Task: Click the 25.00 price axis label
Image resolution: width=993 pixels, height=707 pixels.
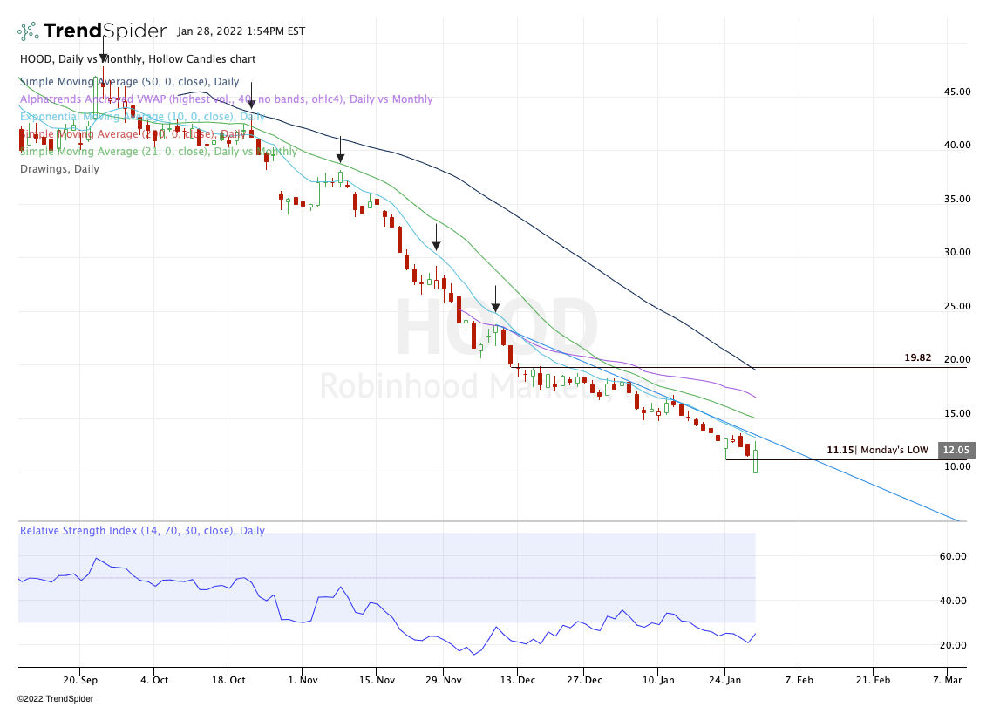Action: click(x=957, y=306)
